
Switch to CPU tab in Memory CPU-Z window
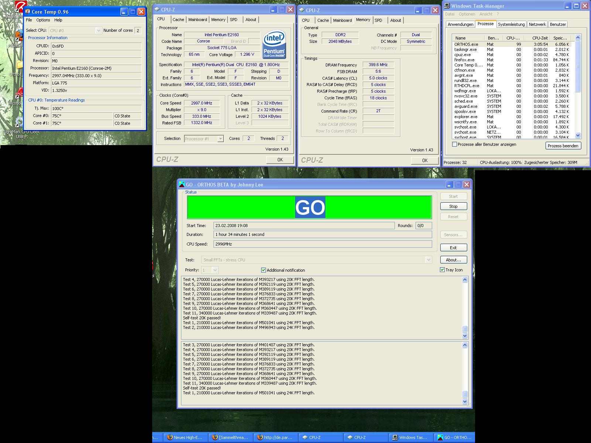click(305, 20)
